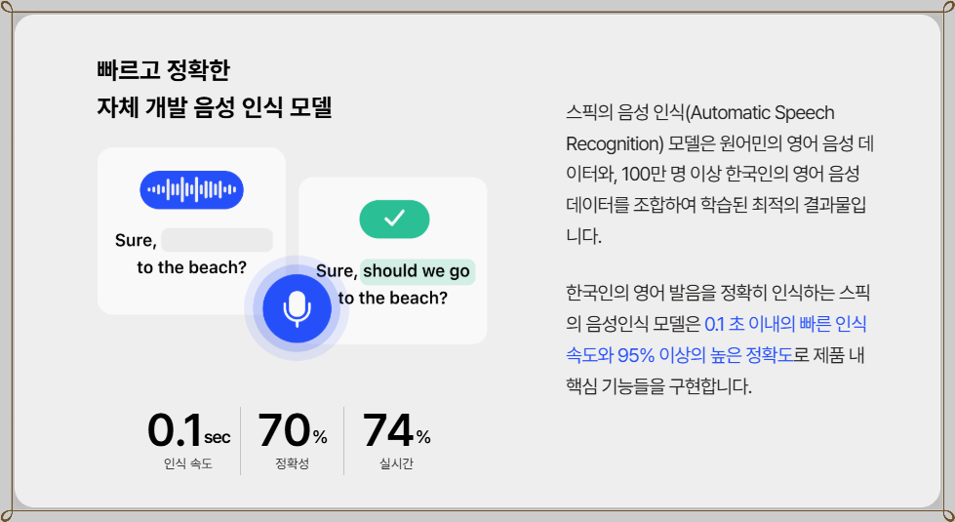The image size is (955, 522).
Task: Click the heading '빠르고 정확한'
Action: [163, 70]
